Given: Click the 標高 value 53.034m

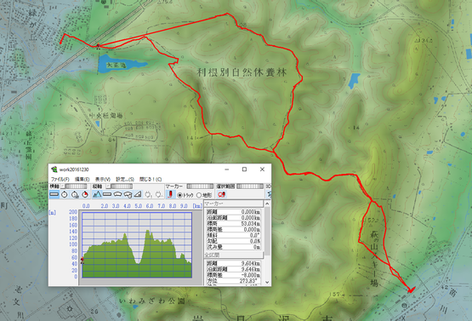Looking at the screenshot, I should (251, 224).
